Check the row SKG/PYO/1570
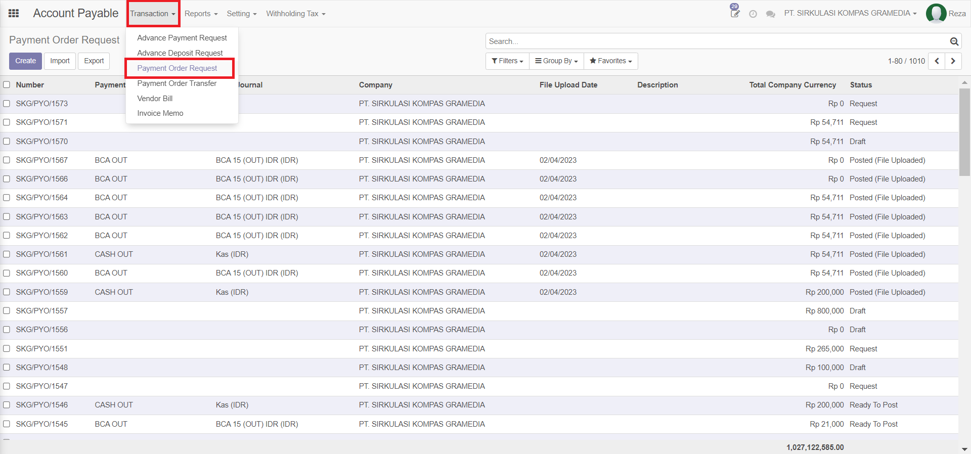The height and width of the screenshot is (454, 971). pyautogui.click(x=7, y=142)
